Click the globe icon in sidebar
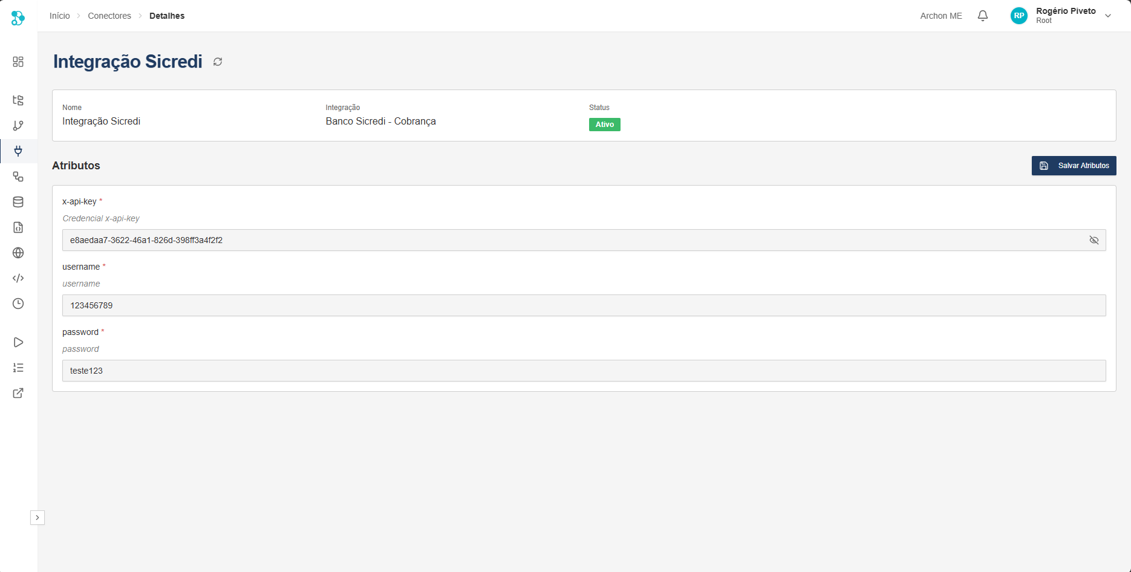Screen dimensions: 1131x572 click(x=18, y=253)
